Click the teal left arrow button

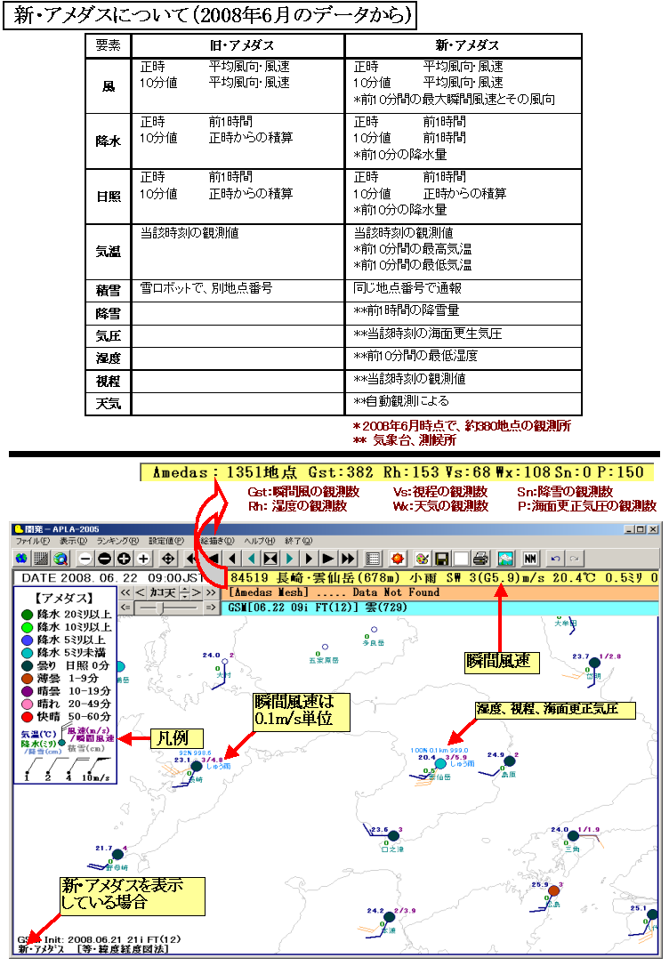point(252,558)
